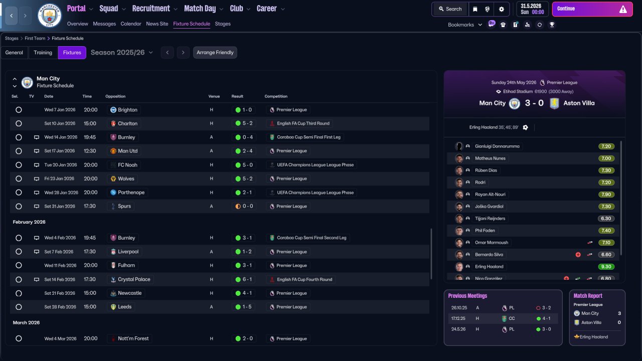The image size is (642, 361).
Task: Click the Aston Villa crest in match header
Action: point(554,103)
